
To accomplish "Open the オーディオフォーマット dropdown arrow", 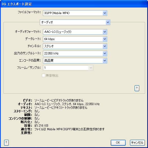I will tap(105, 32).
